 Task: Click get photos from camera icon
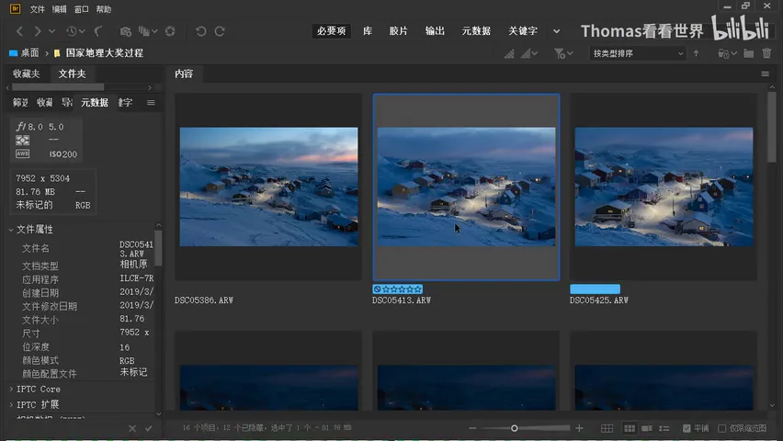coord(125,31)
